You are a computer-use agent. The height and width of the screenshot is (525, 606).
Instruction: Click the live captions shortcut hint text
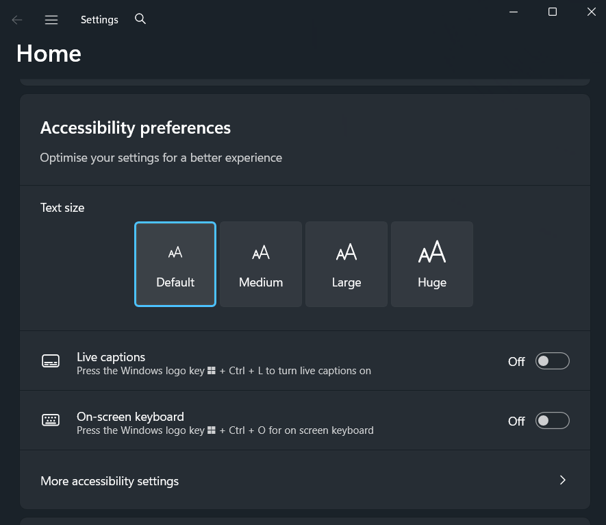coord(224,371)
